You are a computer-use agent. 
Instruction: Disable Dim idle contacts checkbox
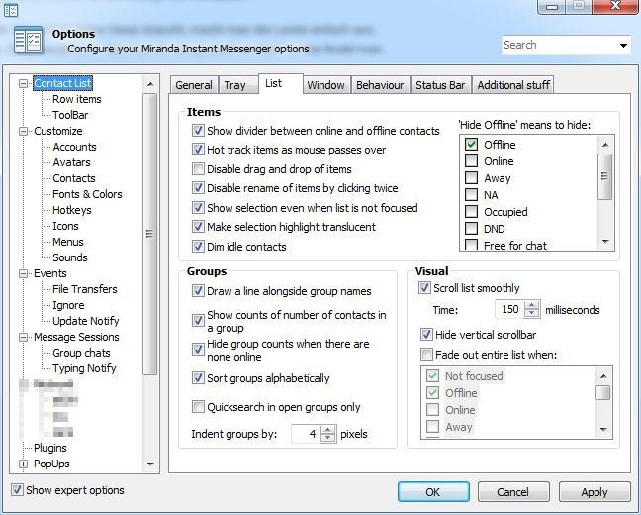[198, 247]
